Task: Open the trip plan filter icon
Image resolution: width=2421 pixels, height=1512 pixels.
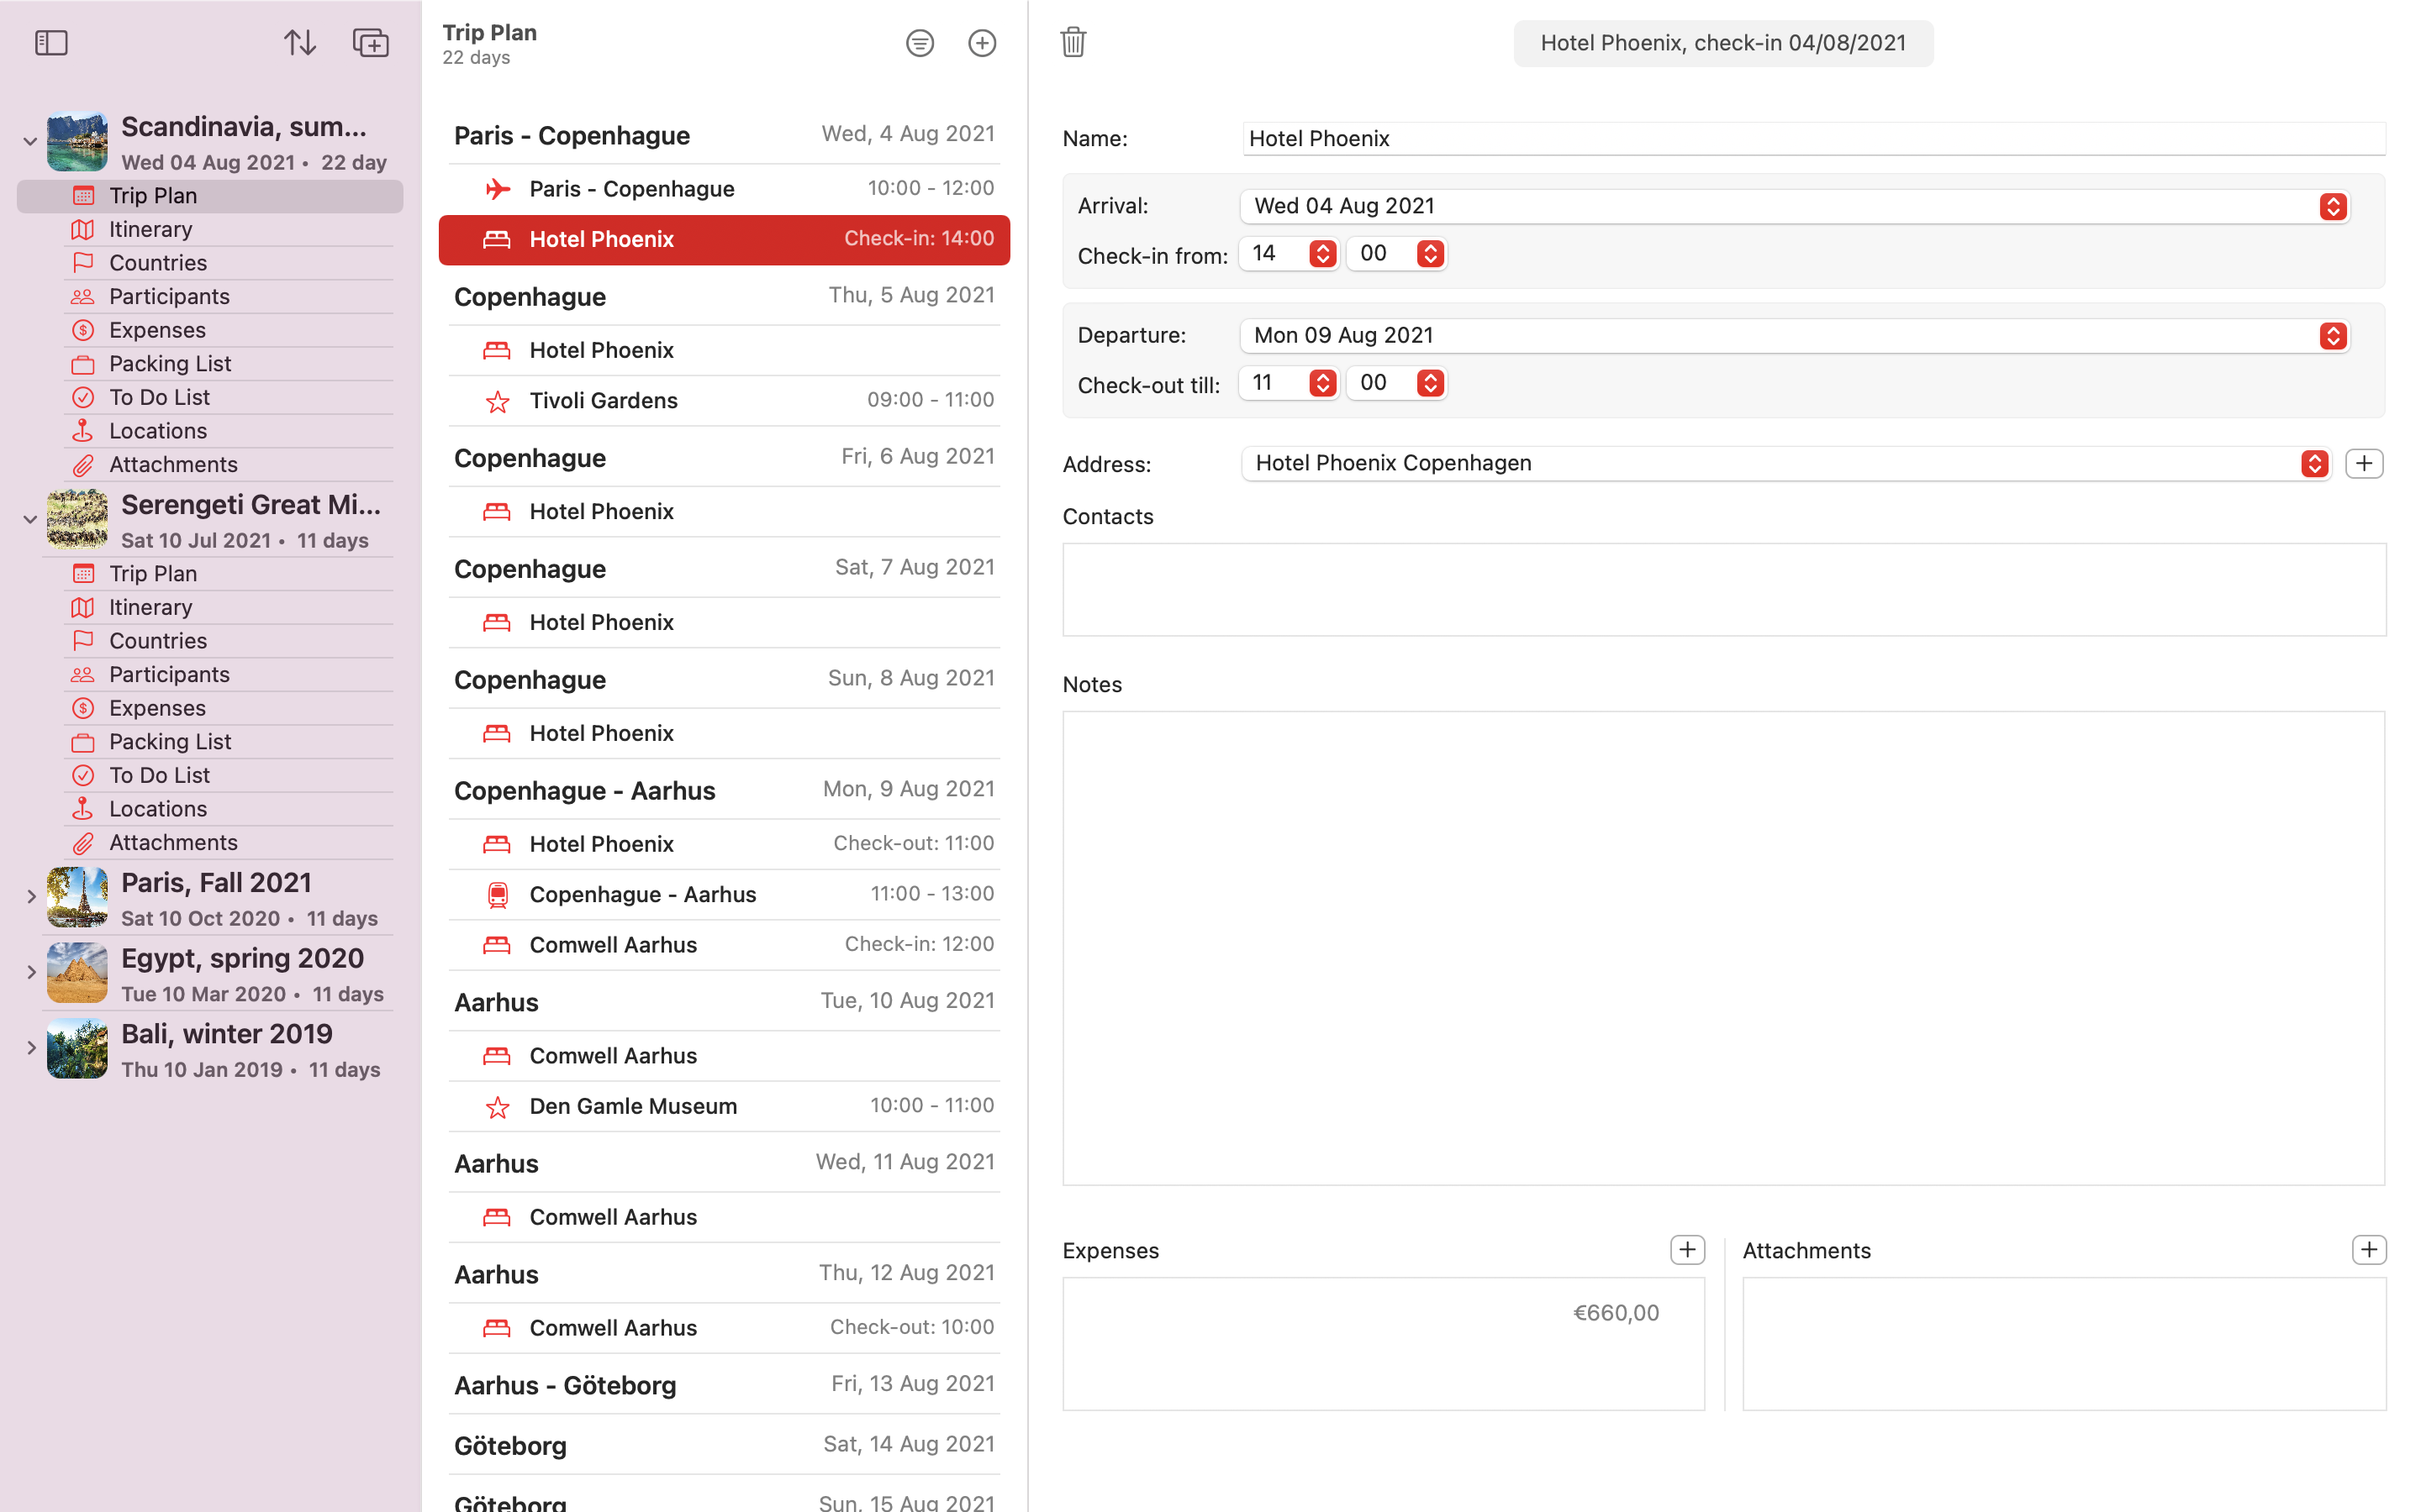Action: pos(920,43)
